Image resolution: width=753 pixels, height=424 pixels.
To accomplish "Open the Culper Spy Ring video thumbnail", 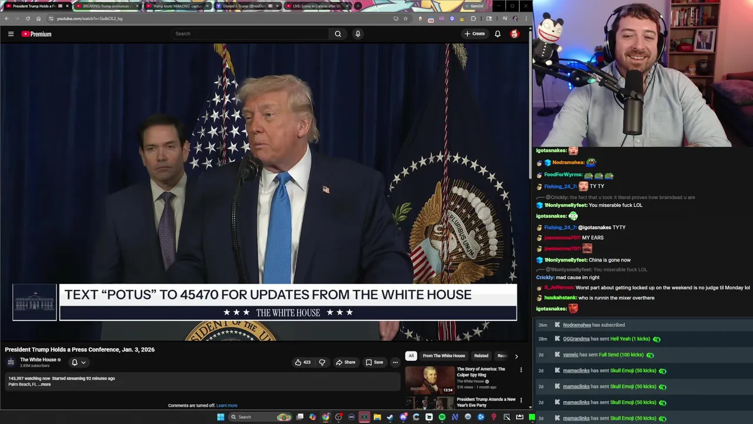I will coord(429,380).
